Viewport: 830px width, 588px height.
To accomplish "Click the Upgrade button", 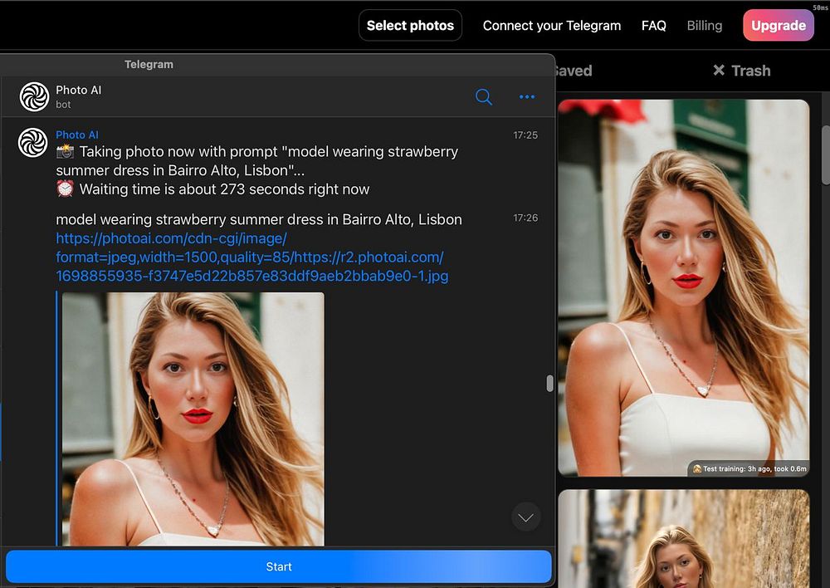I will click(778, 26).
